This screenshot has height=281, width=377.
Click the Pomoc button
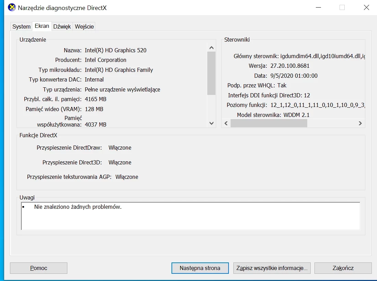38,268
